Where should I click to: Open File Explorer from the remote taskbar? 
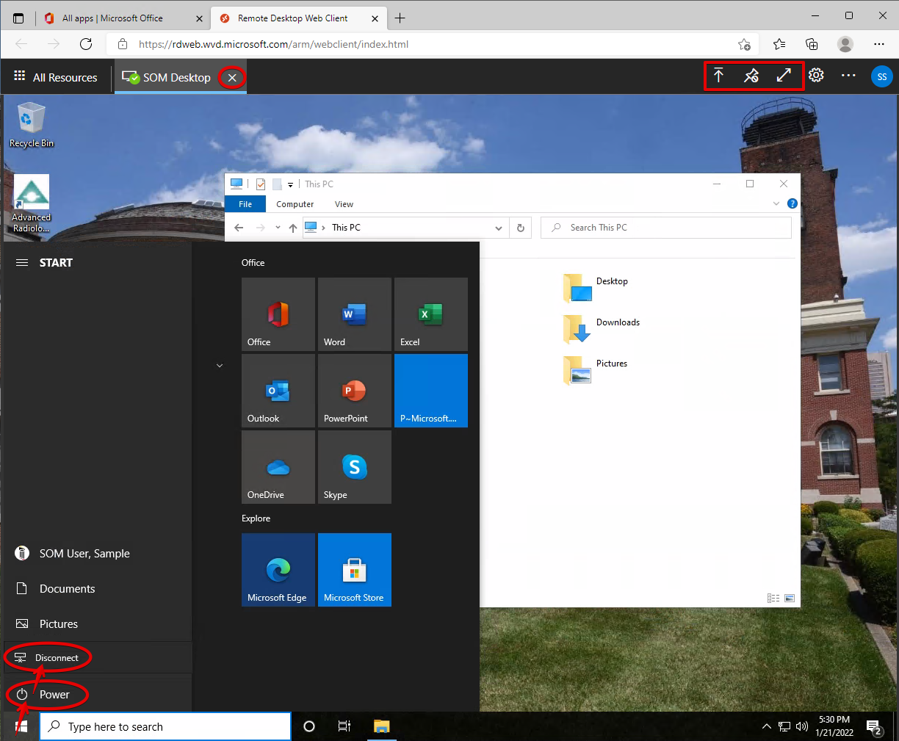point(381,726)
